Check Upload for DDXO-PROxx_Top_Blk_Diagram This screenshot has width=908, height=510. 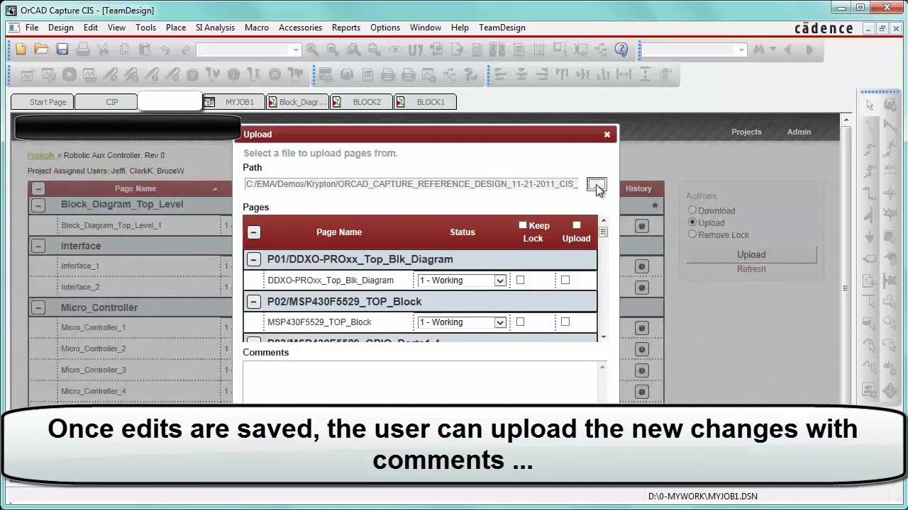[x=565, y=280]
